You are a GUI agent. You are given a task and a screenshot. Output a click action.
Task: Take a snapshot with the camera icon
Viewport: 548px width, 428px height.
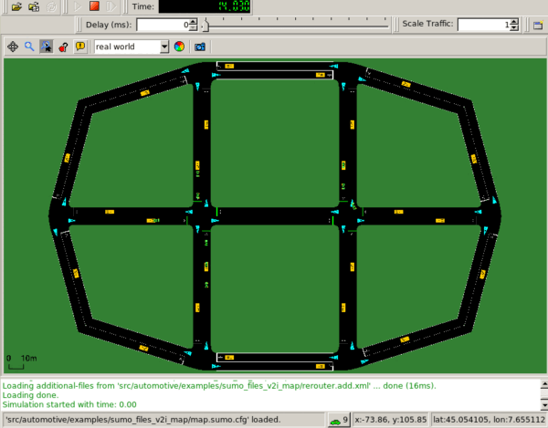click(199, 46)
